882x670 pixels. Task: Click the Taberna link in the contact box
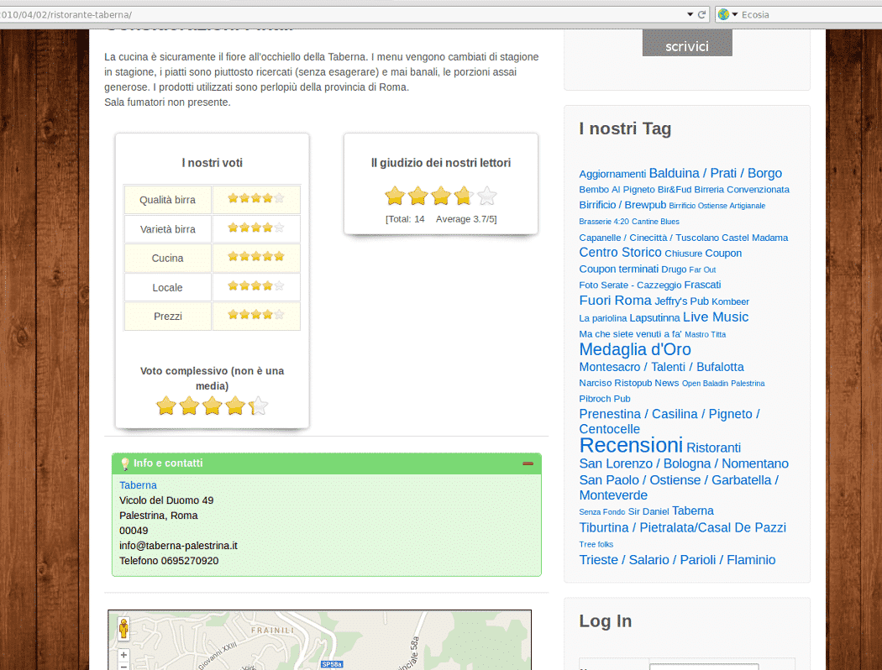(x=138, y=485)
